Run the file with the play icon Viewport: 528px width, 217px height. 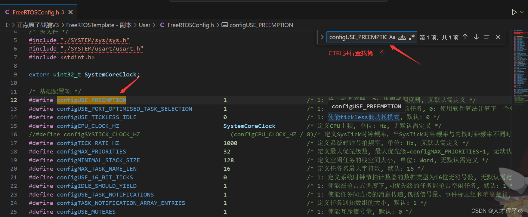pyautogui.click(x=514, y=12)
